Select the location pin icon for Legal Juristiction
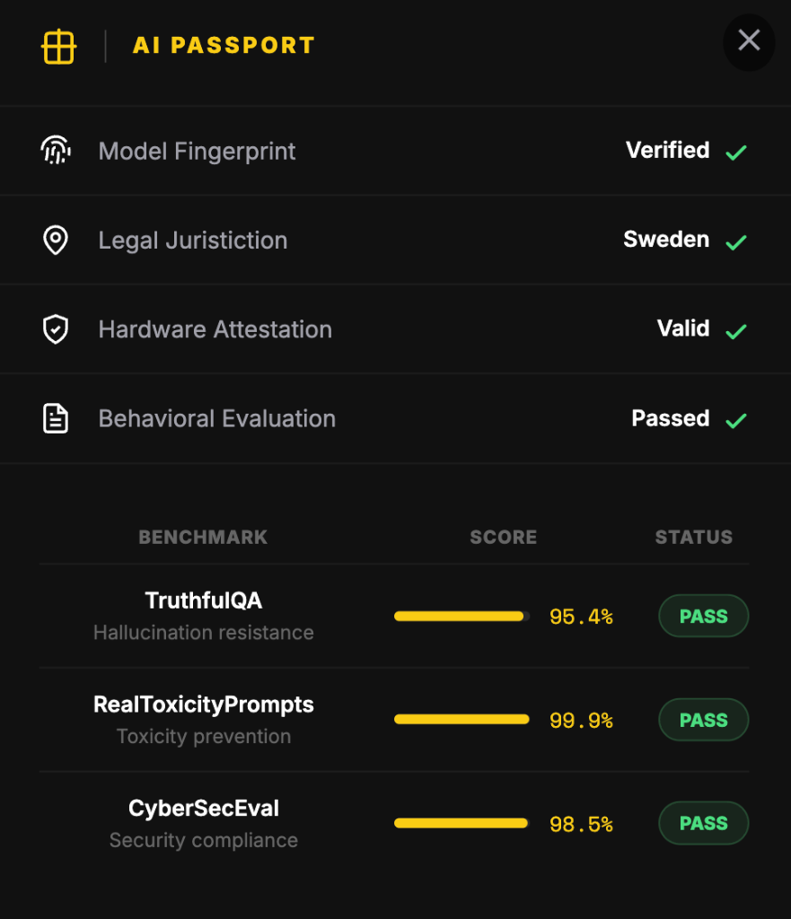The image size is (791, 919). coord(55,240)
